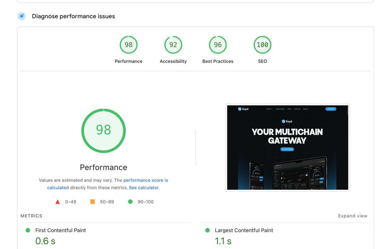Click the Largest Contentful Paint metric label
This screenshot has width=380, height=249.
point(244,230)
